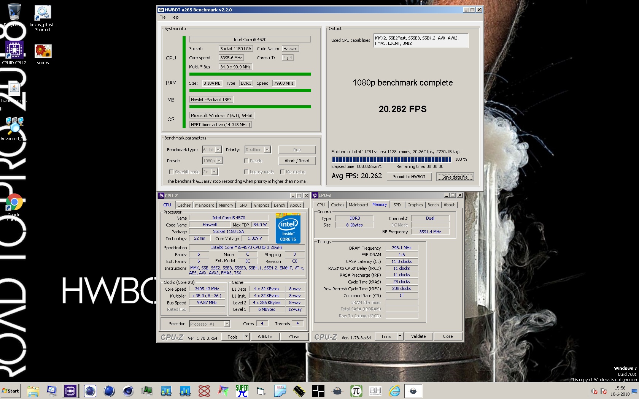Toggle the Legacy mode checkbox

(x=246, y=172)
